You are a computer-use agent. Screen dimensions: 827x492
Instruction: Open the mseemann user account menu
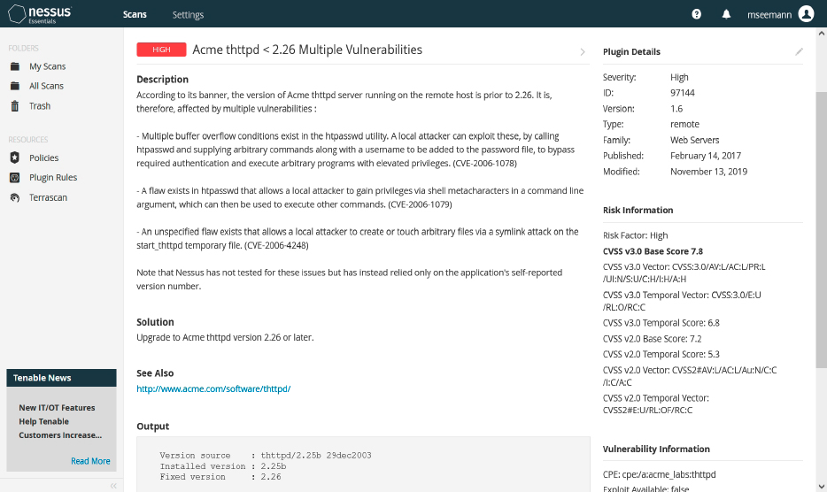point(767,14)
